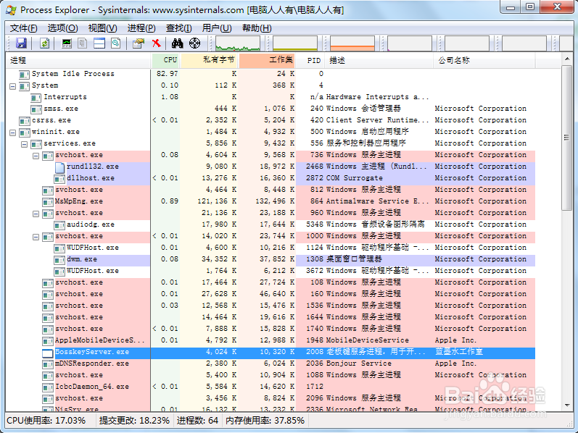Open the 查找(I) menu
The image size is (578, 433).
pos(179,28)
